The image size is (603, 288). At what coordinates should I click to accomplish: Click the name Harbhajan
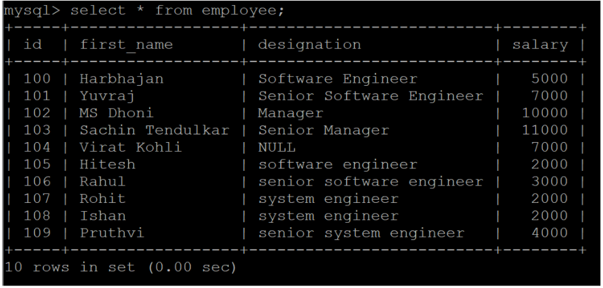(x=114, y=79)
